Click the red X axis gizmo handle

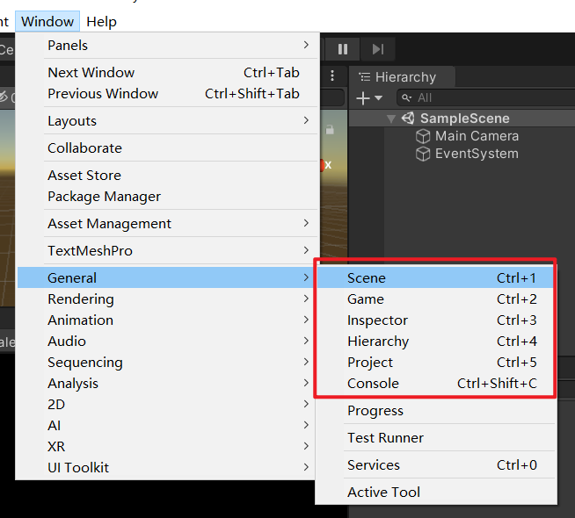tap(323, 165)
